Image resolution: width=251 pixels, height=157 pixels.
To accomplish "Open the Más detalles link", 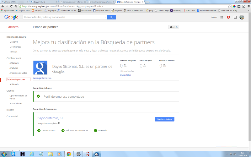I will point(125,75).
